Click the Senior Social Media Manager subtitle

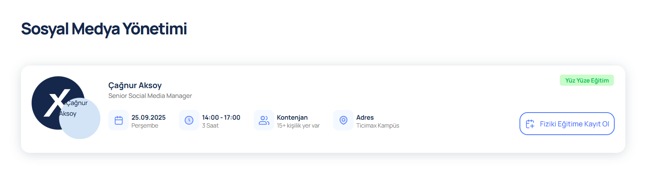tap(150, 96)
